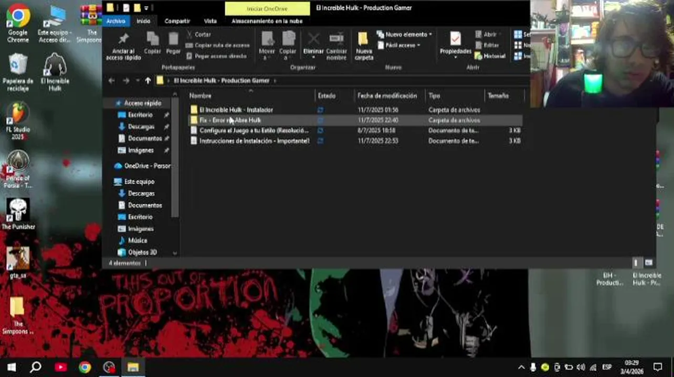Switch to details view icon in status bar
The width and height of the screenshot is (674, 377).
(636, 263)
